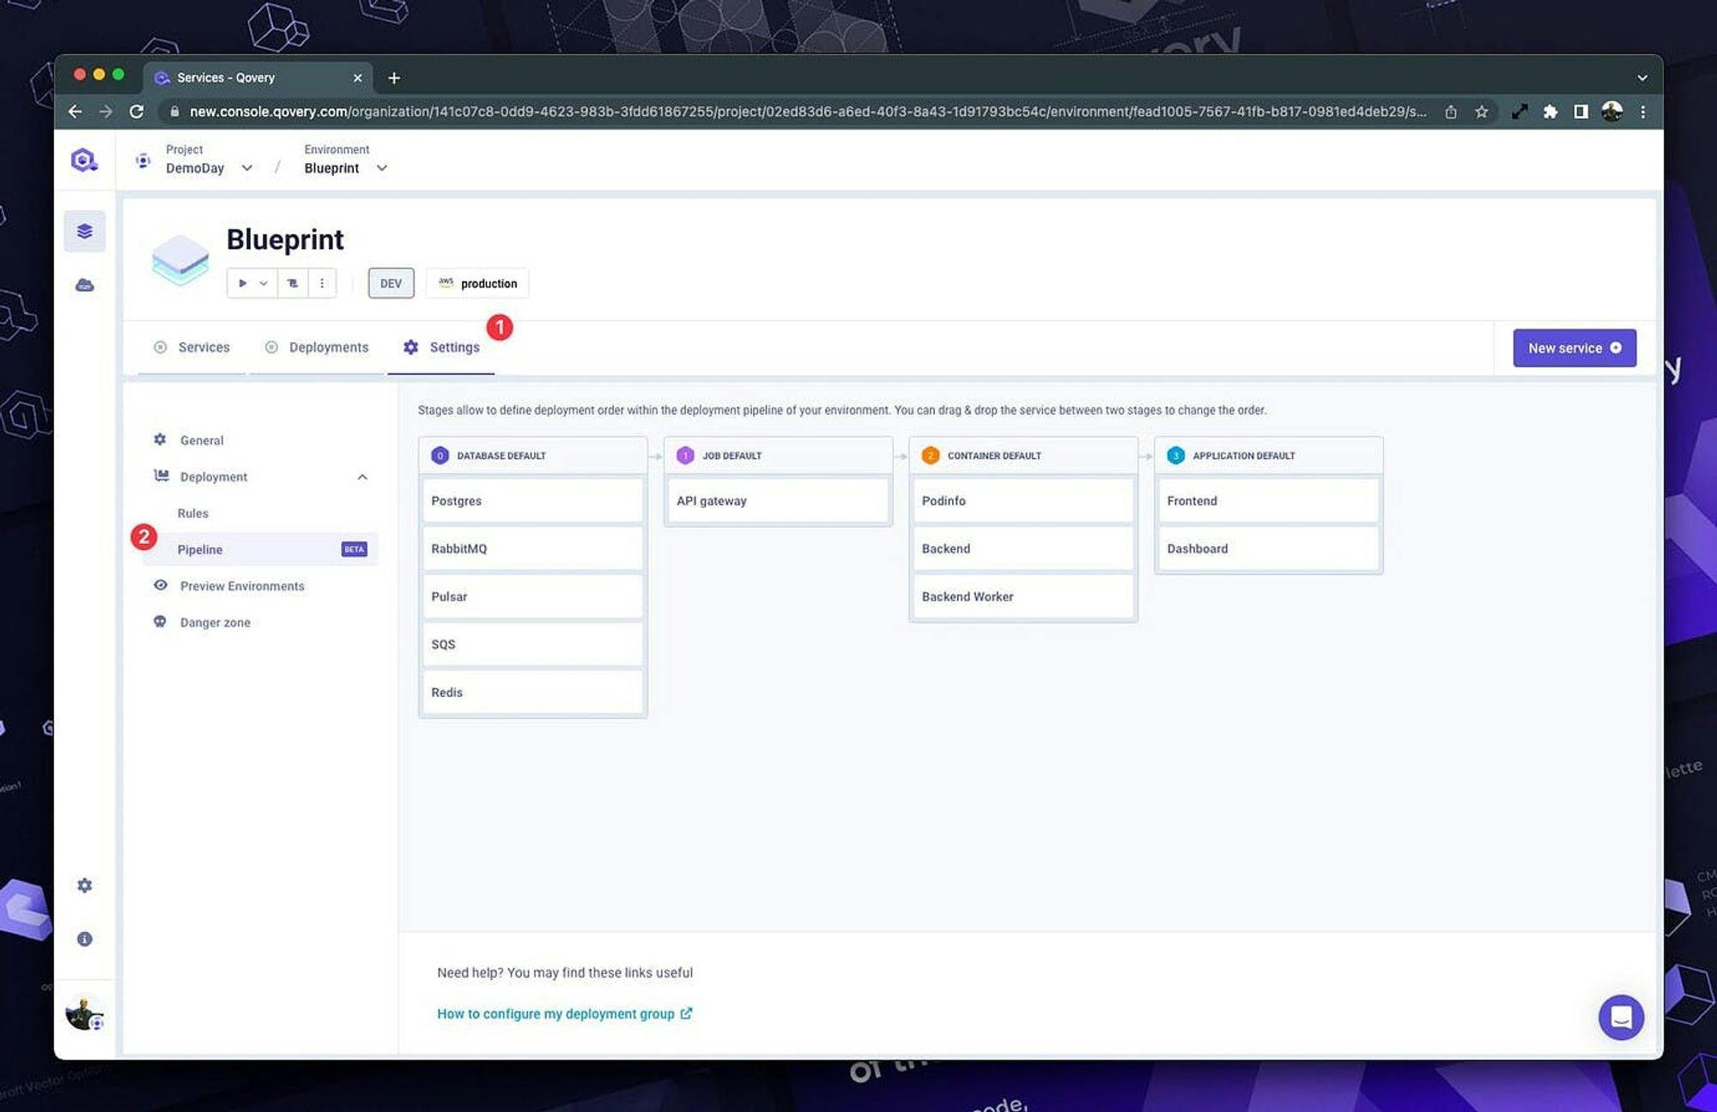Click the Qovery logo icon in sidebar
This screenshot has width=1717, height=1112.
pyautogui.click(x=84, y=159)
